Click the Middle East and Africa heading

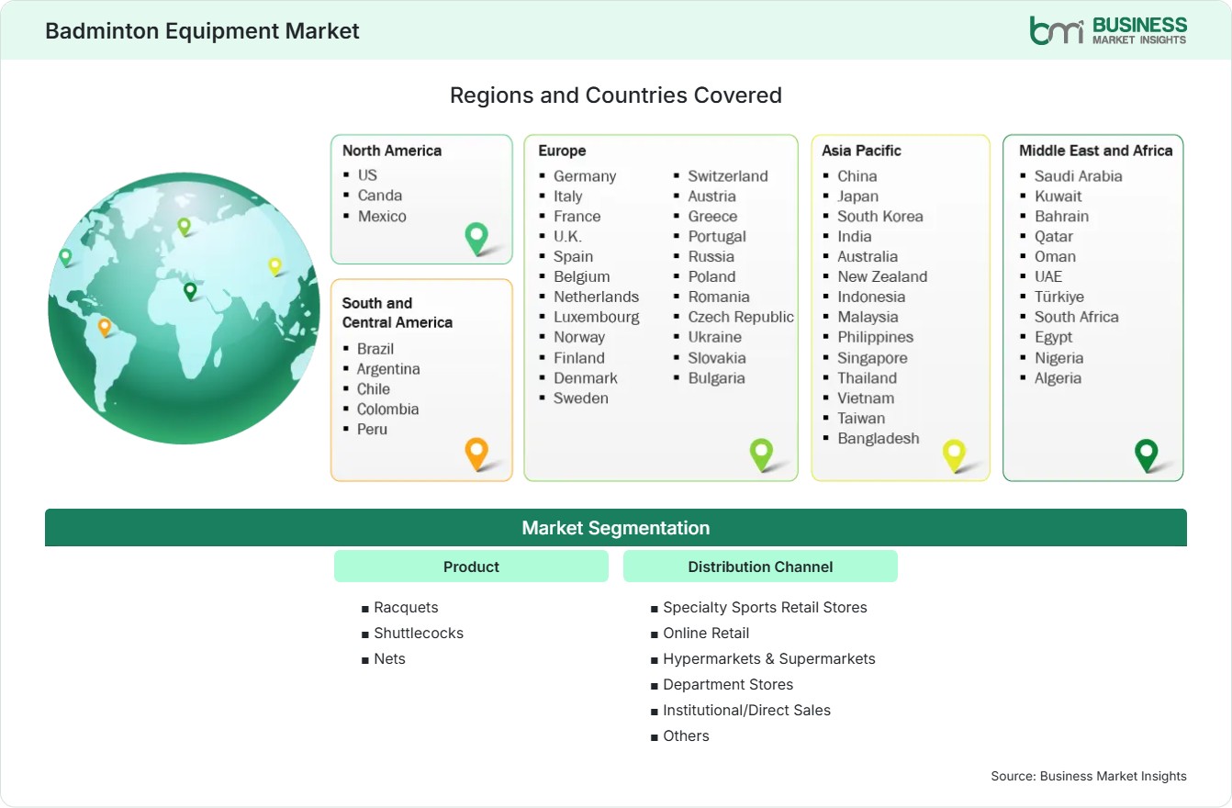(x=1096, y=151)
